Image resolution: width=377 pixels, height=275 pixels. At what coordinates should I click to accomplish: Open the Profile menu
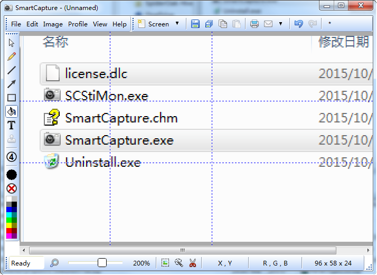pyautogui.click(x=78, y=24)
